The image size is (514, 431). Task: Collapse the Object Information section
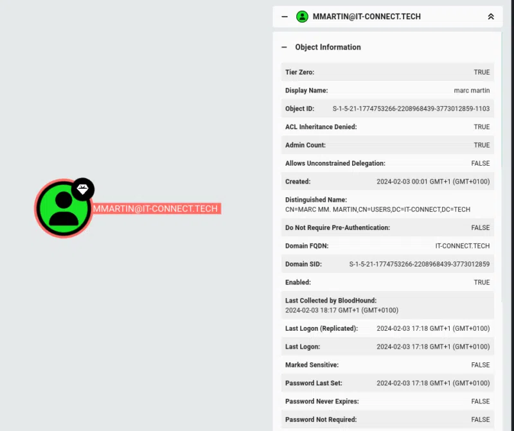[284, 47]
